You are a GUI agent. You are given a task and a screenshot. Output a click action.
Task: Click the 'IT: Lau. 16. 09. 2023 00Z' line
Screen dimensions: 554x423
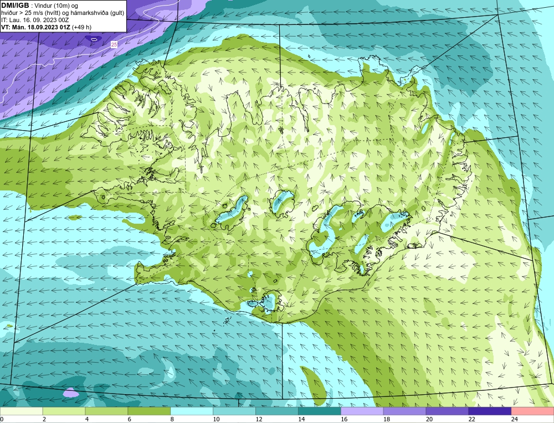pyautogui.click(x=35, y=20)
